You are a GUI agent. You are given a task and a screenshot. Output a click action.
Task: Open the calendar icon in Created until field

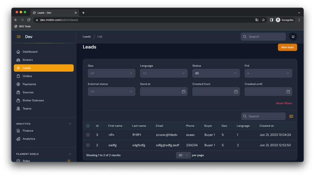288,91
